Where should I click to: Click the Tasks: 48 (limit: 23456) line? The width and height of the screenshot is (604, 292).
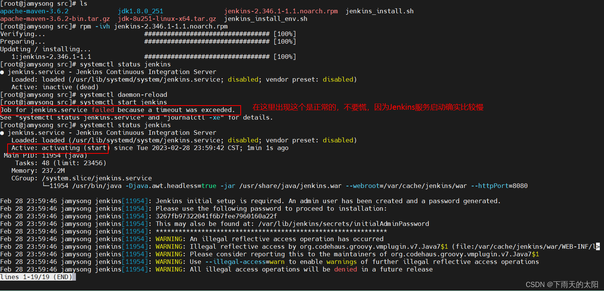[61, 163]
